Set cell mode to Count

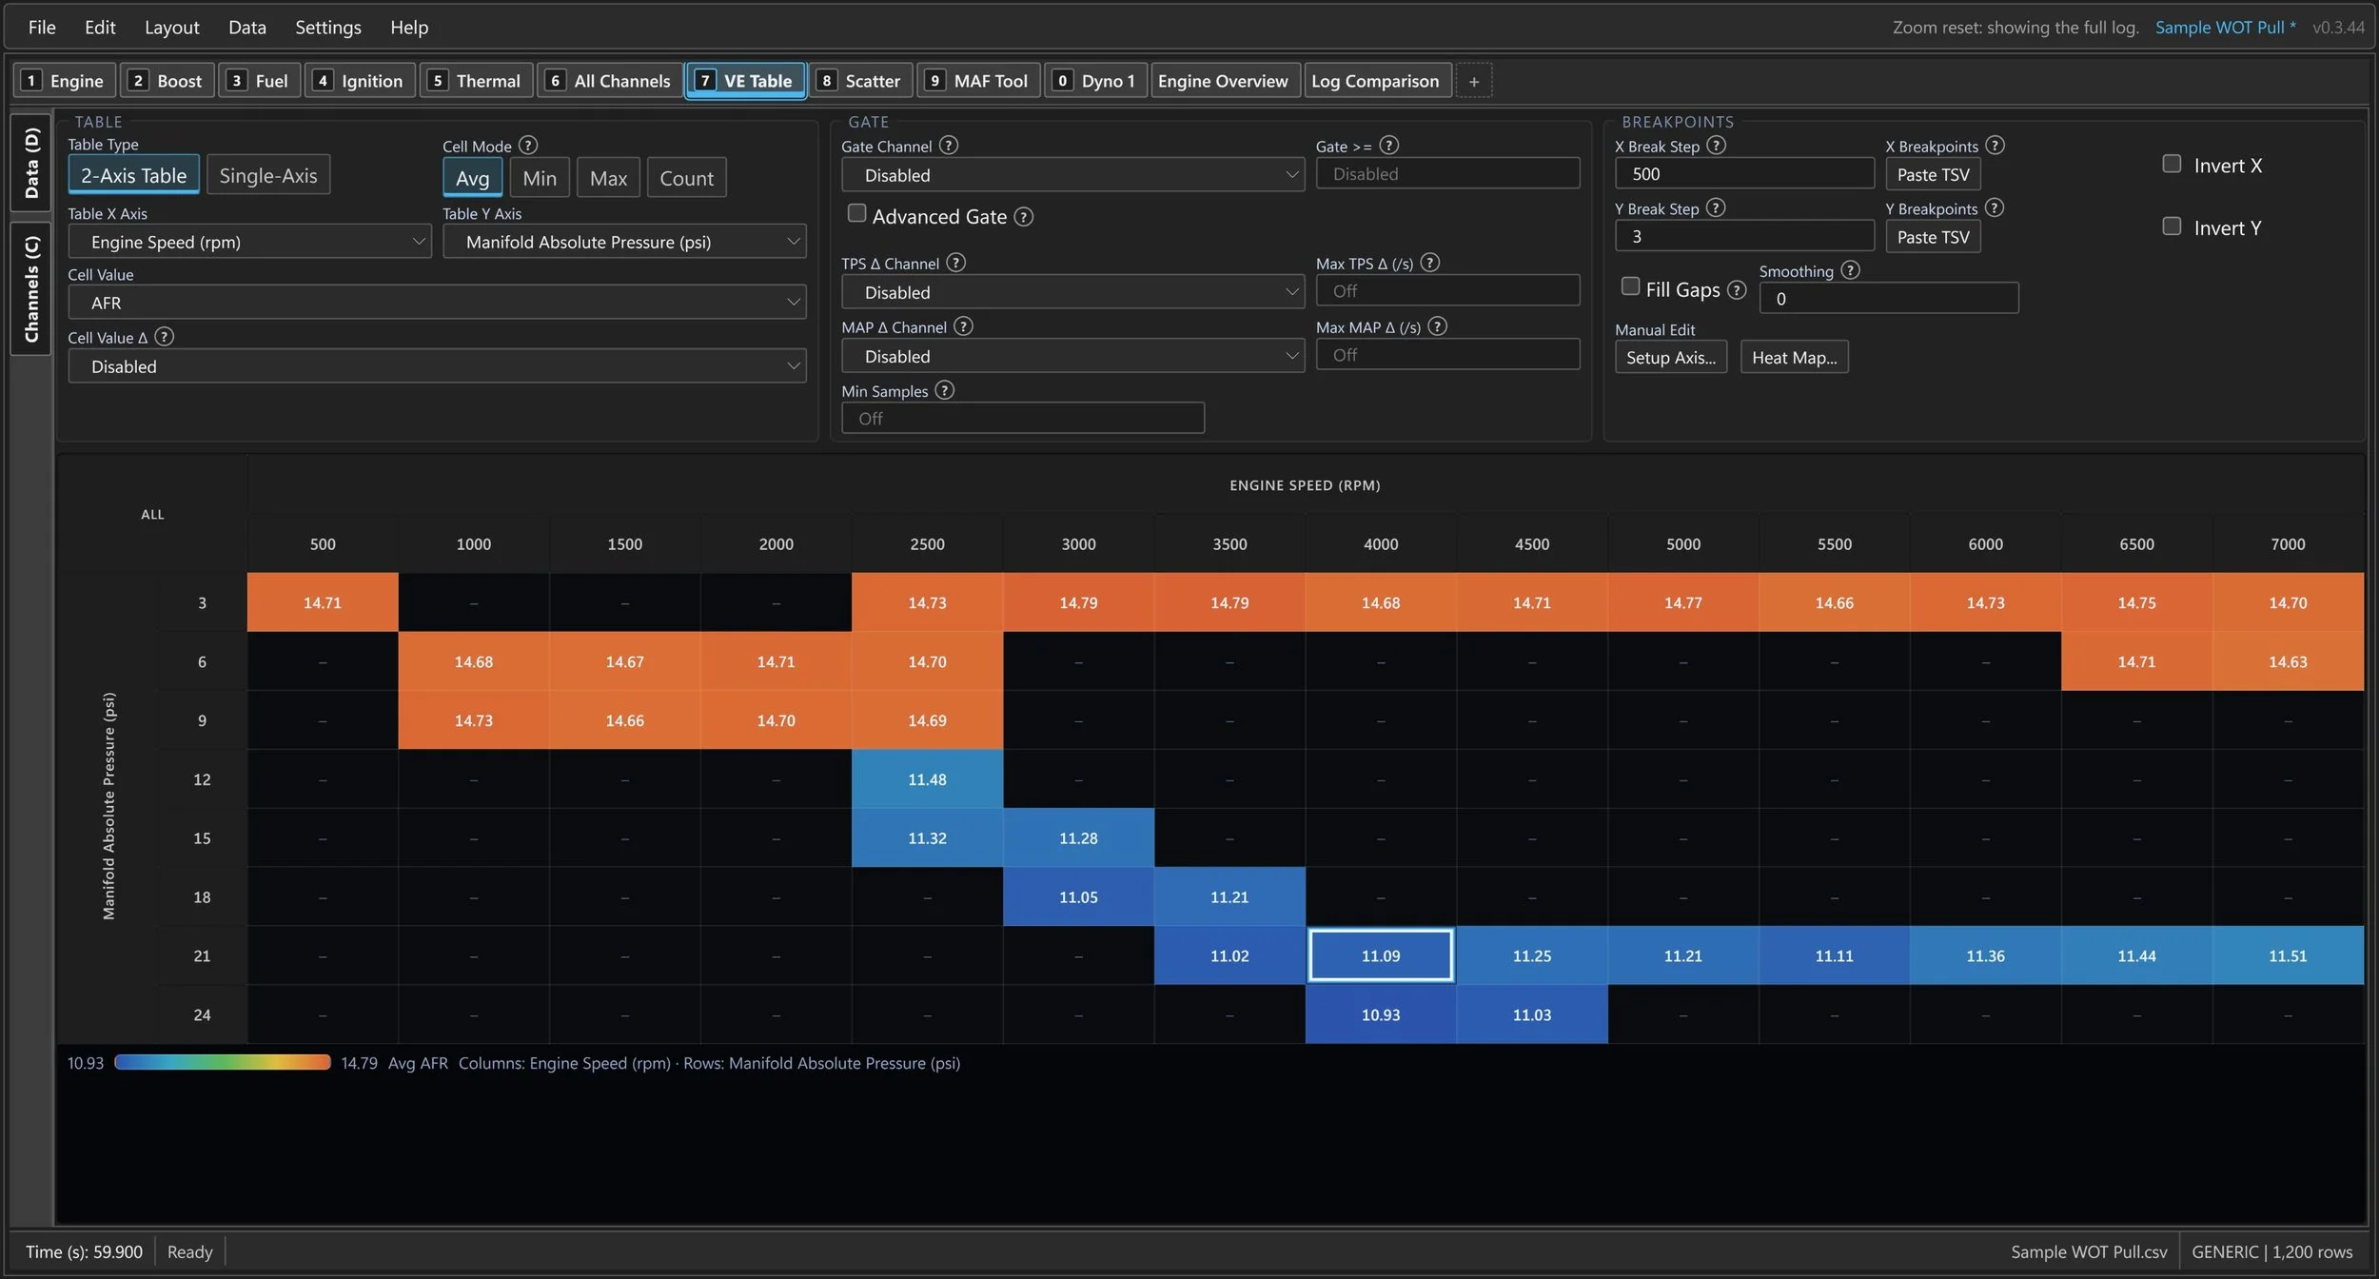tap(686, 178)
